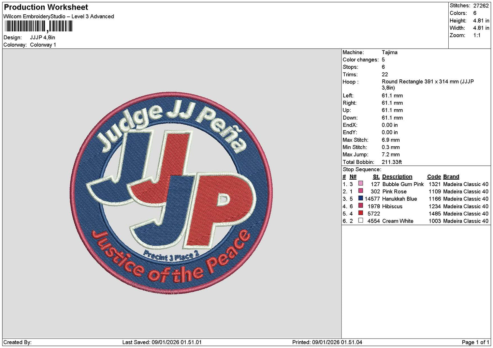Viewport: 493px width, 348px height.
Task: Click the barcode under the worksheet title
Action: (38, 26)
